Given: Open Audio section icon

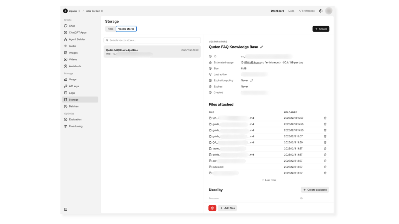Looking at the screenshot, I should pyautogui.click(x=66, y=46).
